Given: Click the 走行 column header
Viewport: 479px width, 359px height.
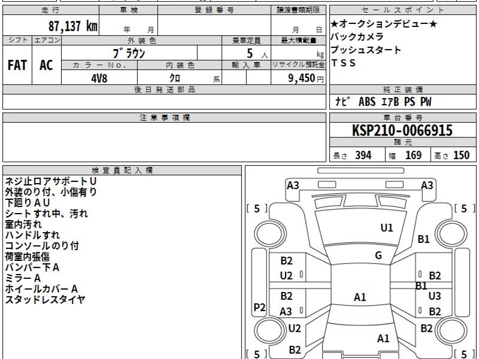Looking at the screenshot, I should coord(50,10).
